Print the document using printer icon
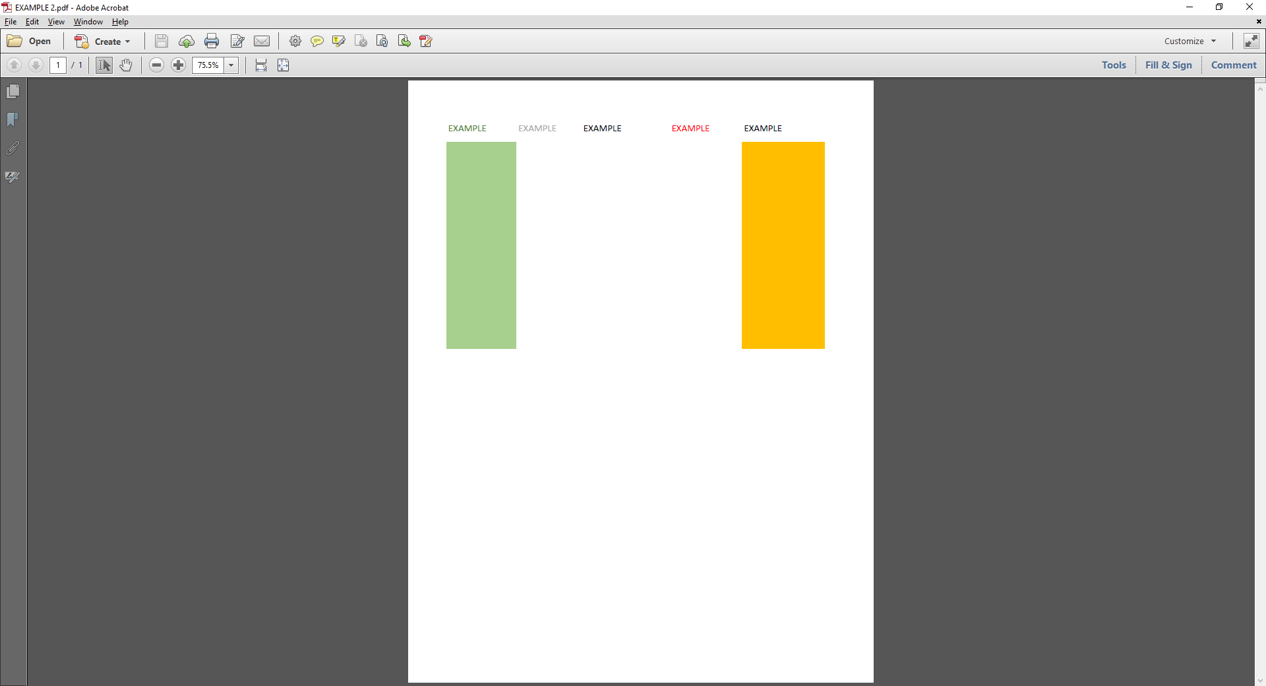The width and height of the screenshot is (1266, 686). tap(212, 41)
